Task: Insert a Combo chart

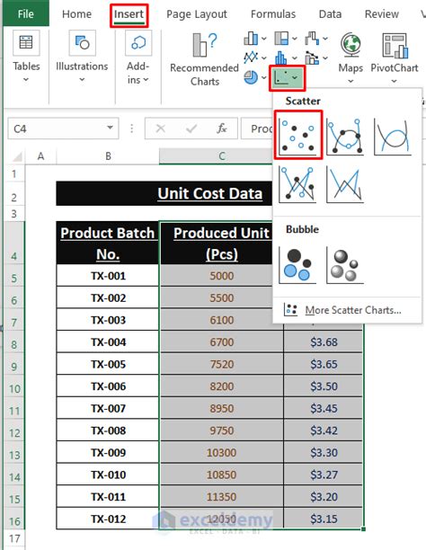Action: click(312, 58)
